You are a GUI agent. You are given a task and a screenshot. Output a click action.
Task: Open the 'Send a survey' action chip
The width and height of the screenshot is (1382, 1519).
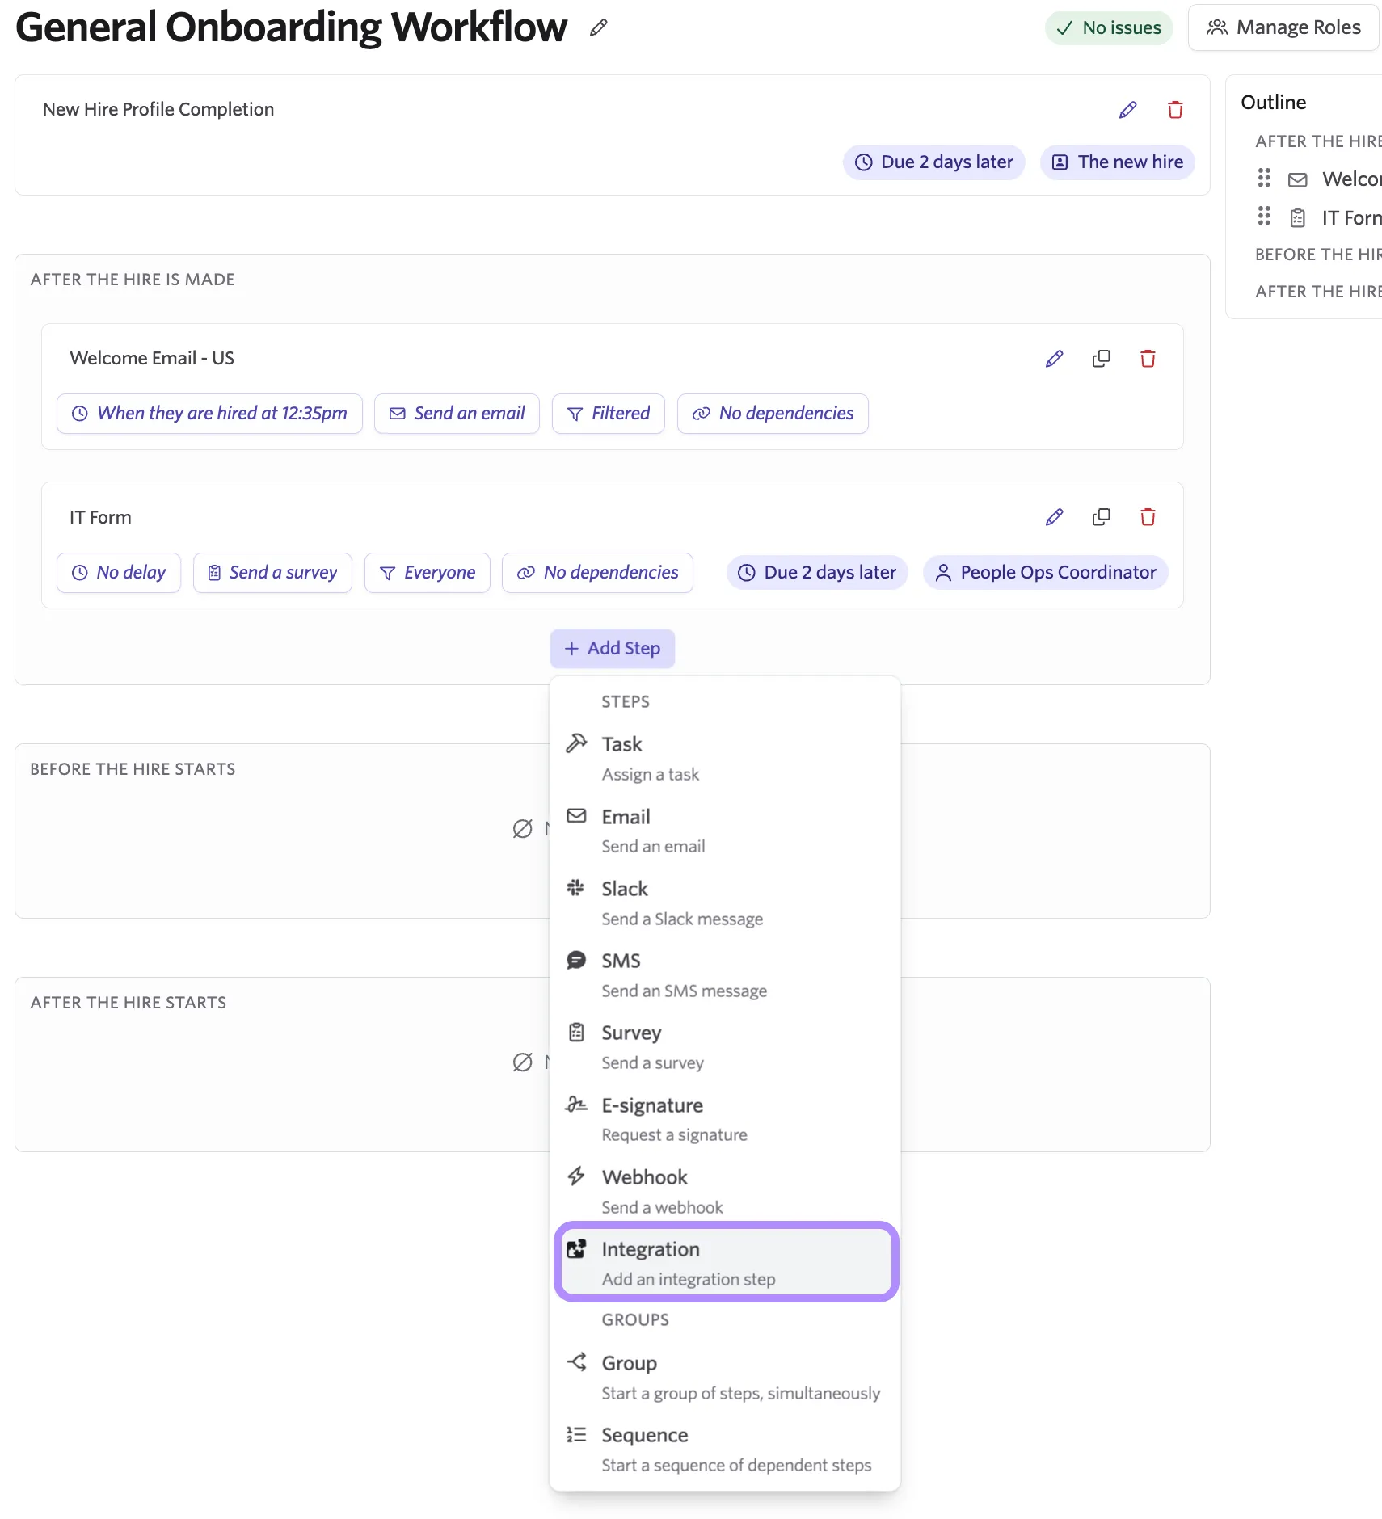(272, 573)
